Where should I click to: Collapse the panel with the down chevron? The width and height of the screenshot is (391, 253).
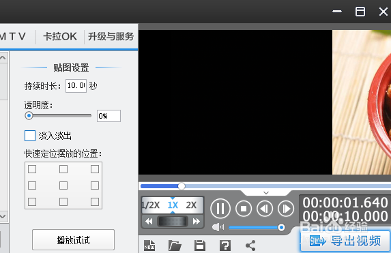point(266,193)
